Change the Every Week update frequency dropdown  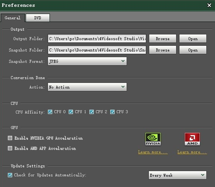[178, 175]
